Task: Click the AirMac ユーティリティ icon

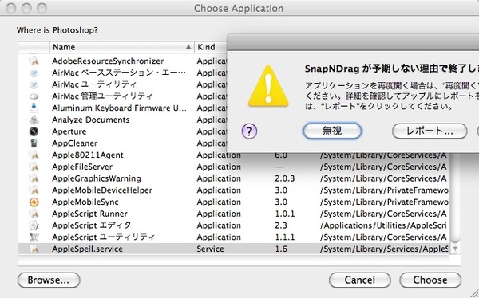Action: pos(34,84)
